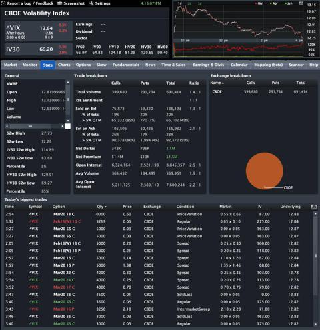This screenshot has width=320, height=330.
Task: Click the Net Premium total value $1.5M
Action: (172, 157)
